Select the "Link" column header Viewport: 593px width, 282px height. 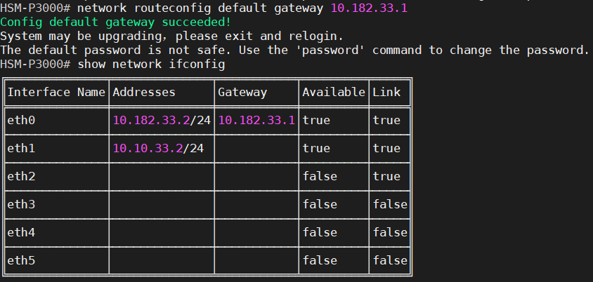click(x=386, y=92)
